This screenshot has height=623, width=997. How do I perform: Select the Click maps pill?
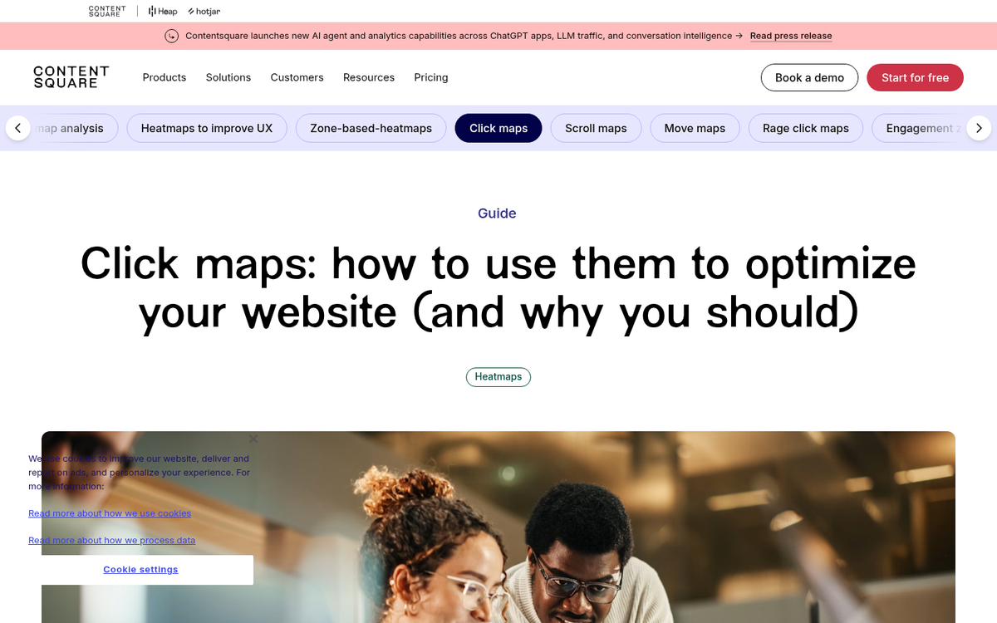[x=498, y=128]
